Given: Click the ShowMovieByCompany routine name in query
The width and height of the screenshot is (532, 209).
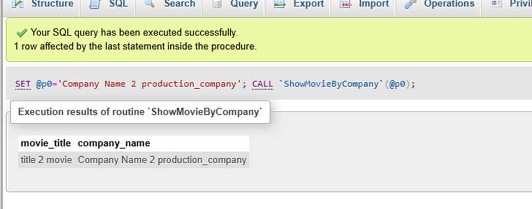Looking at the screenshot, I should tap(331, 84).
